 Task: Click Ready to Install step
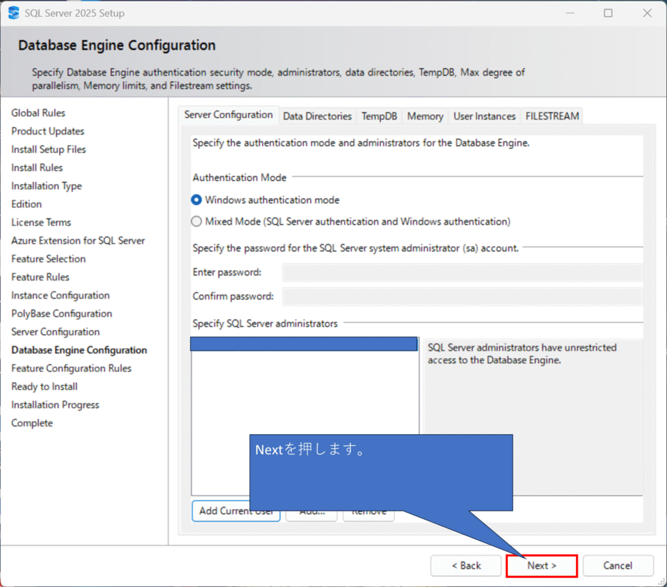coord(45,387)
